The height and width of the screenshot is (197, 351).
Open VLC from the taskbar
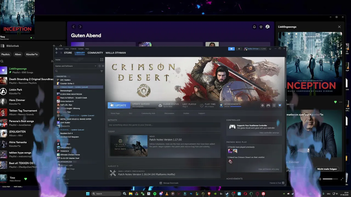[167, 194]
